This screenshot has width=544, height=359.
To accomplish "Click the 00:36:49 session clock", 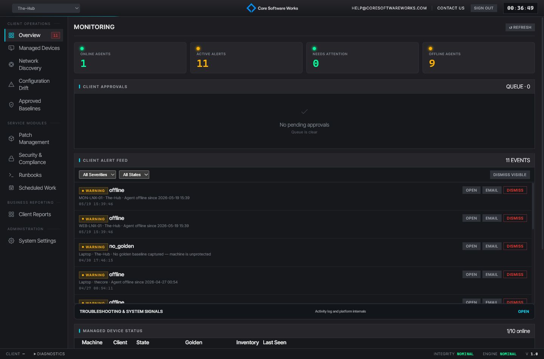I will pos(520,8).
